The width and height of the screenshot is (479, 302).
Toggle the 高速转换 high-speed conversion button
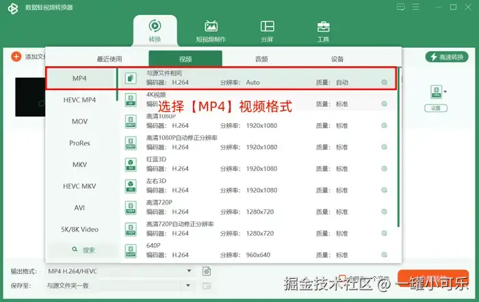[447, 57]
